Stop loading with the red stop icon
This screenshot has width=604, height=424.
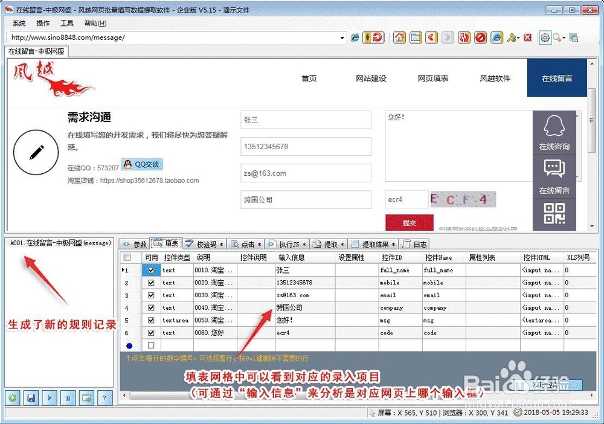[480, 37]
